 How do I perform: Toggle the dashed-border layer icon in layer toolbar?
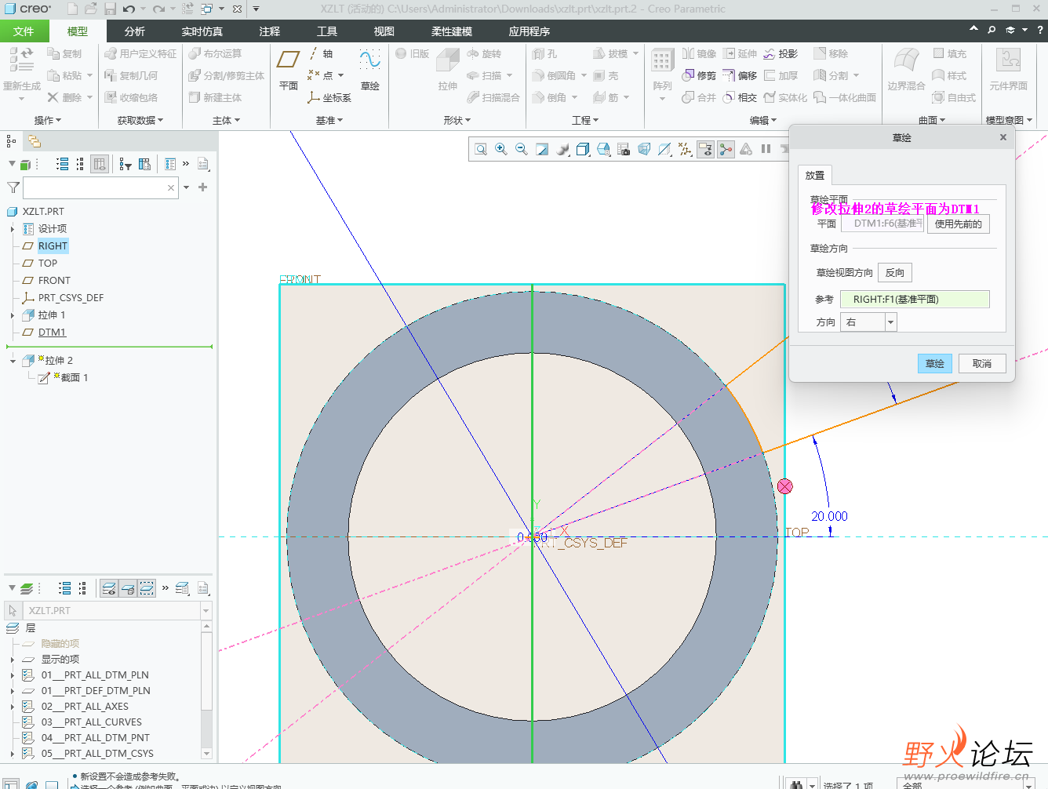coord(147,588)
